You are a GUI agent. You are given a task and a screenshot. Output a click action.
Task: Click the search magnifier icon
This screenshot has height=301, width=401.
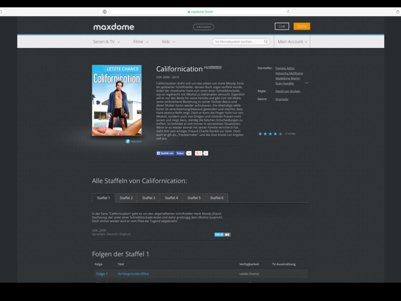(x=266, y=42)
